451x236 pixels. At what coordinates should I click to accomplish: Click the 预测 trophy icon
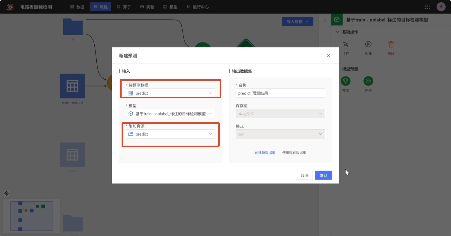(345, 81)
